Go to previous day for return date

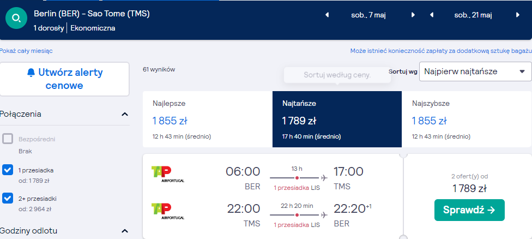coord(432,15)
